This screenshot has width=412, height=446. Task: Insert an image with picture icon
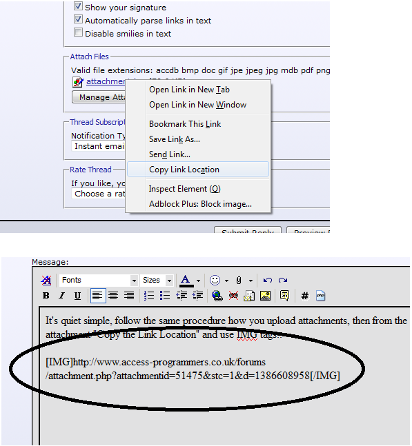266,296
